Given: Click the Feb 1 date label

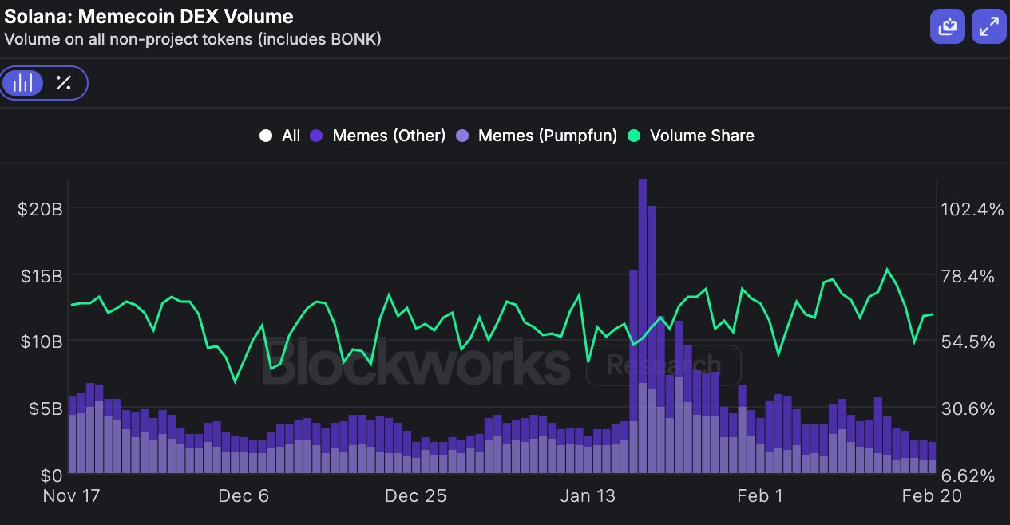Looking at the screenshot, I should pos(759,495).
